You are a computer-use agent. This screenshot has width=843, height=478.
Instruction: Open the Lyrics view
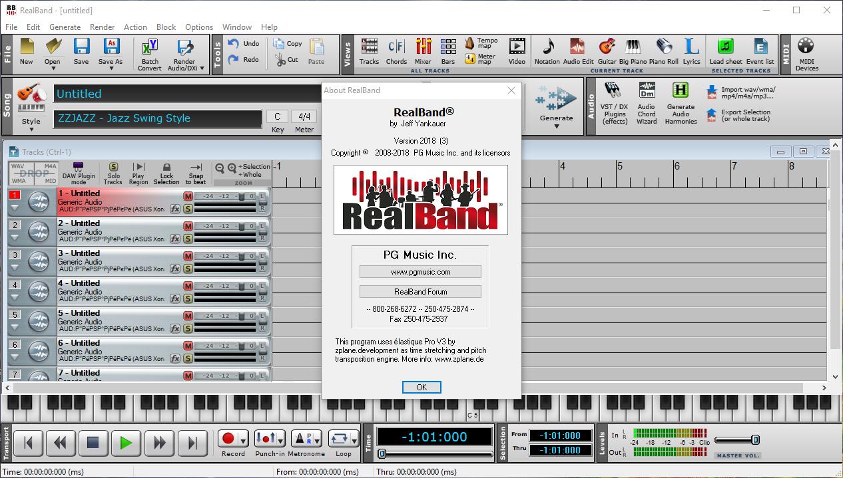[692, 47]
